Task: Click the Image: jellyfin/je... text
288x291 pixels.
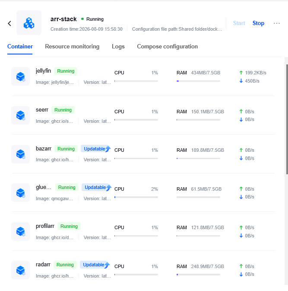Action: 55,82
